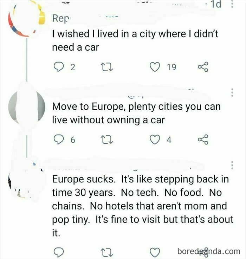Viewport: 246px width, 259px height.
Task: Open more options on 'Move to Europe' tweet
Action: coord(232,93)
